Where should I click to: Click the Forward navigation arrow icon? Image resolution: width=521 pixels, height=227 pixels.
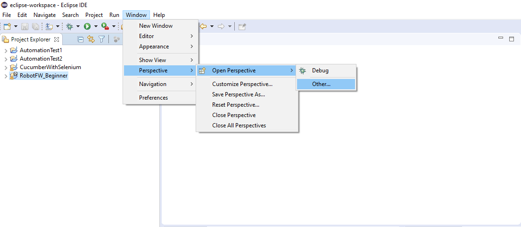(221, 26)
